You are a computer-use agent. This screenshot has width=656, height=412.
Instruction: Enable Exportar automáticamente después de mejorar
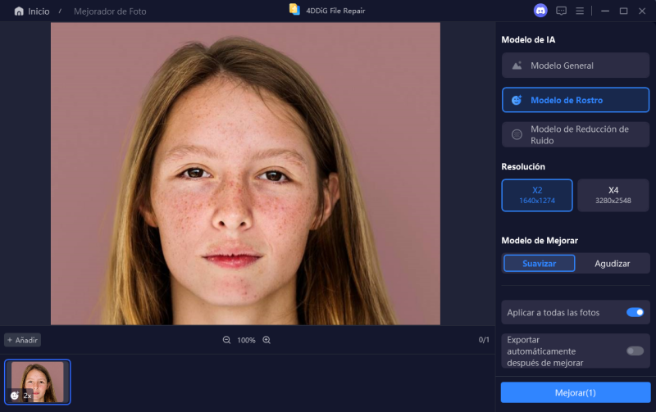click(x=635, y=351)
